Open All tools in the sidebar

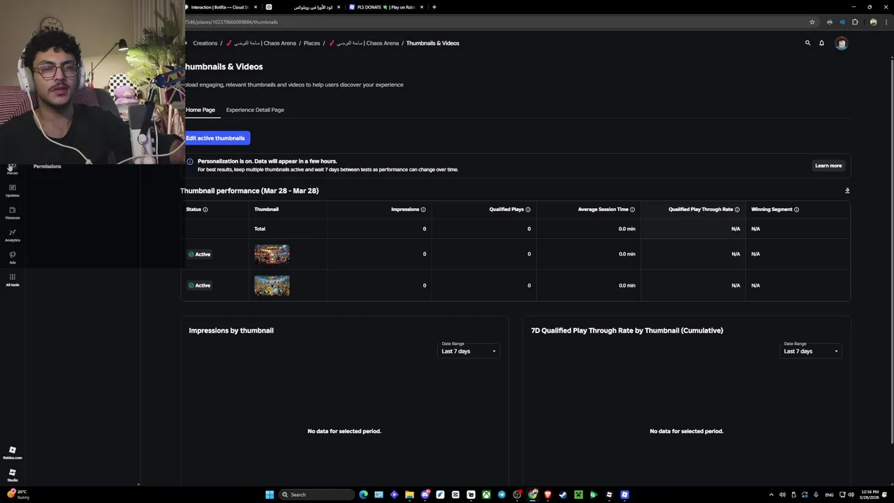pyautogui.click(x=13, y=279)
